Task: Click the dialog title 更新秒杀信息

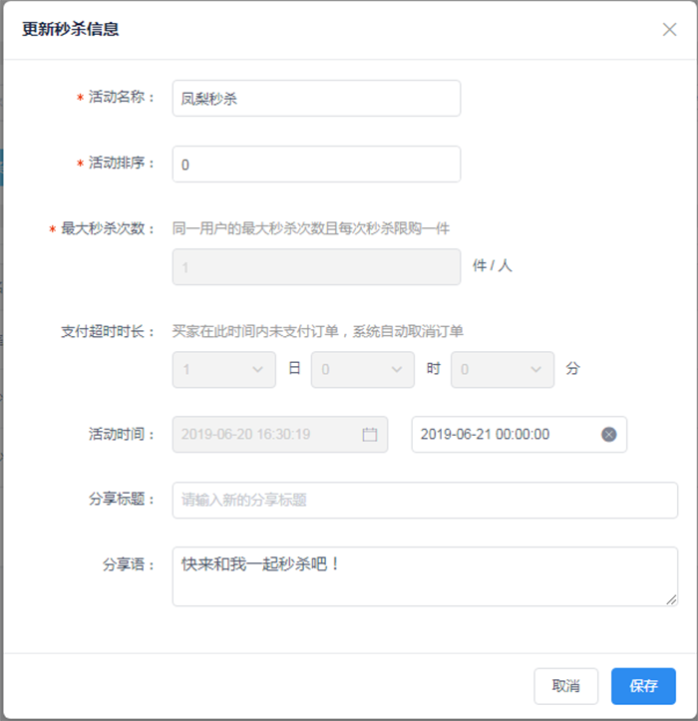Action: [71, 30]
